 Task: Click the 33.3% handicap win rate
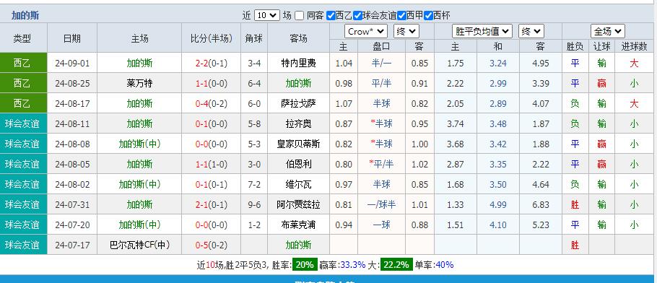point(353,265)
